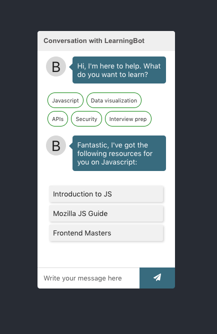This screenshot has height=334, width=217.
Task: Click the 'Fantastic, I've got the following' bubble
Action: pos(119,153)
